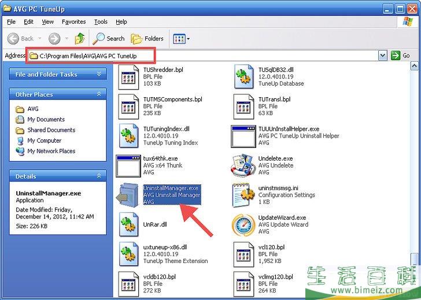This screenshot has width=421, height=300.
Task: Open the View menu
Action: 47,22
